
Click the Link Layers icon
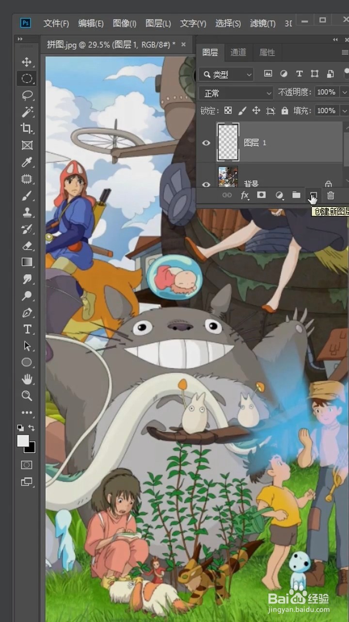click(x=227, y=195)
